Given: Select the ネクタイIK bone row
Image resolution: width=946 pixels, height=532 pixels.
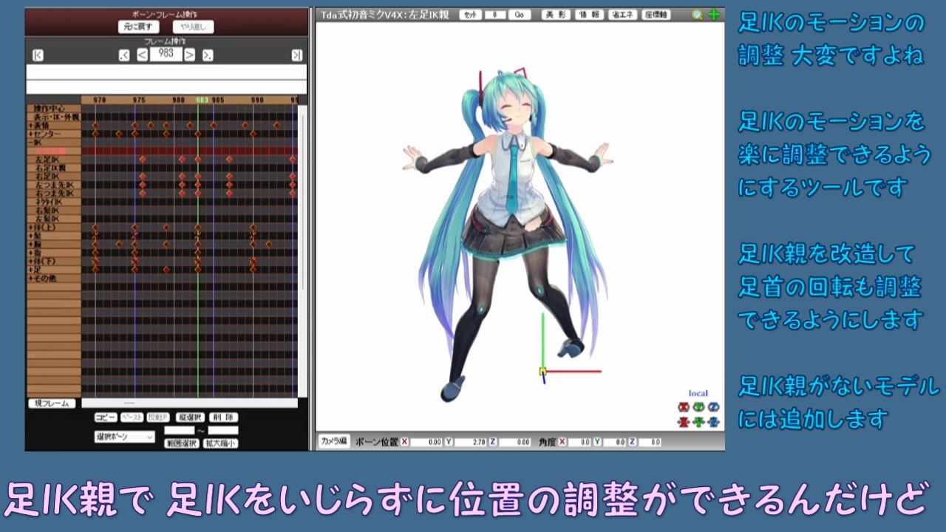Looking at the screenshot, I should pos(53,202).
